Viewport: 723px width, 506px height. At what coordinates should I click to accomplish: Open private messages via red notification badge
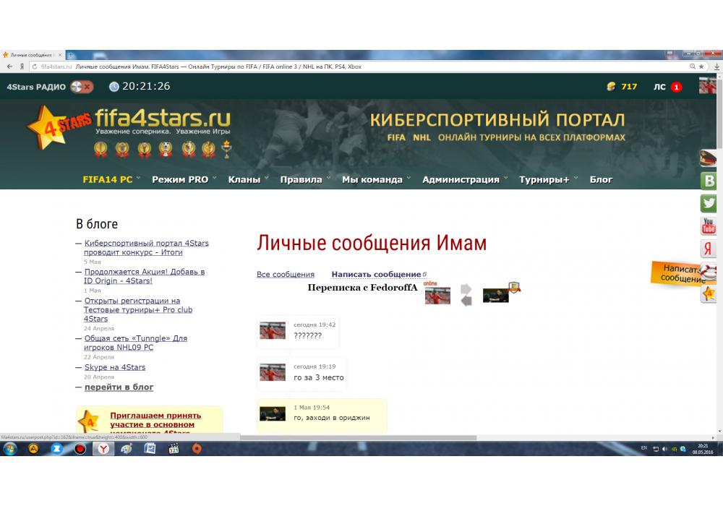[676, 87]
